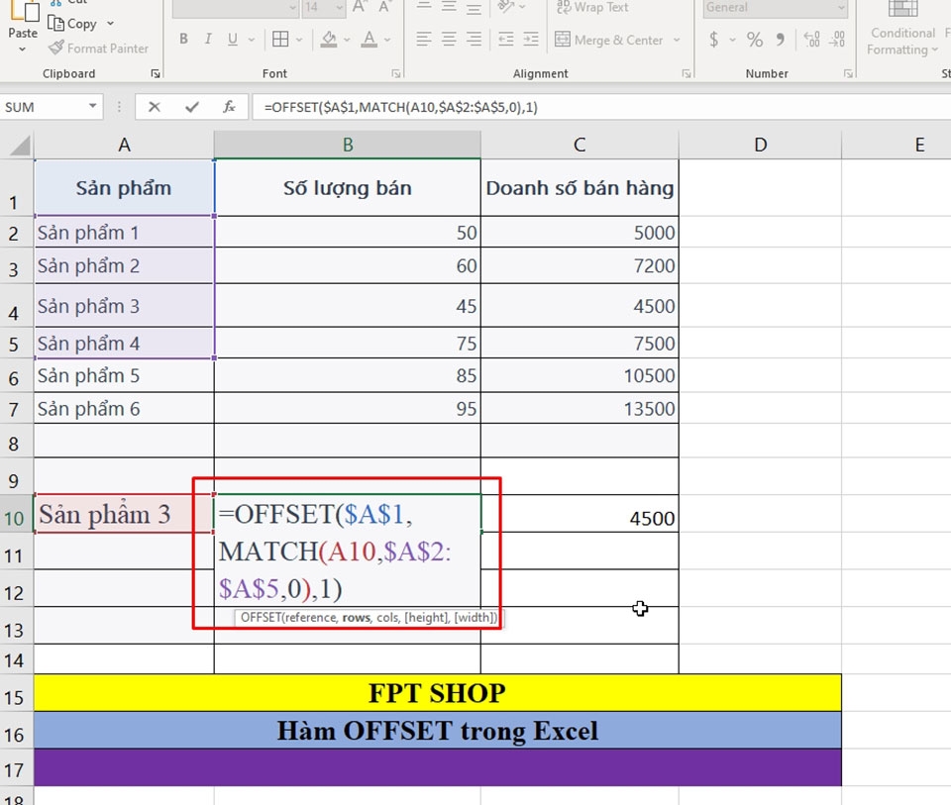Open Insert Function dialog
Image resolution: width=951 pixels, height=805 pixels.
pyautogui.click(x=229, y=107)
